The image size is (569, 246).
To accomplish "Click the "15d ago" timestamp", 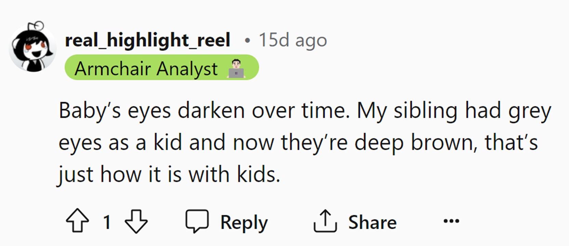I will [293, 40].
